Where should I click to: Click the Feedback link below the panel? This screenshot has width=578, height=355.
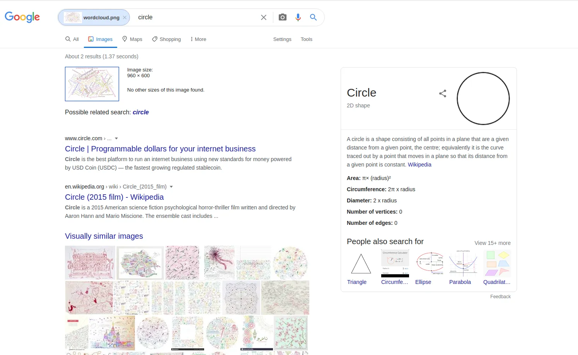coord(500,297)
